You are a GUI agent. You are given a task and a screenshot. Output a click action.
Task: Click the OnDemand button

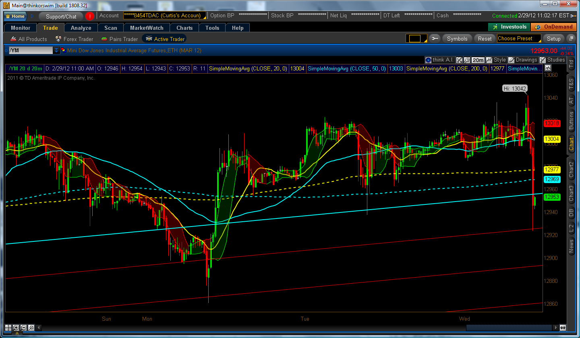click(x=553, y=27)
